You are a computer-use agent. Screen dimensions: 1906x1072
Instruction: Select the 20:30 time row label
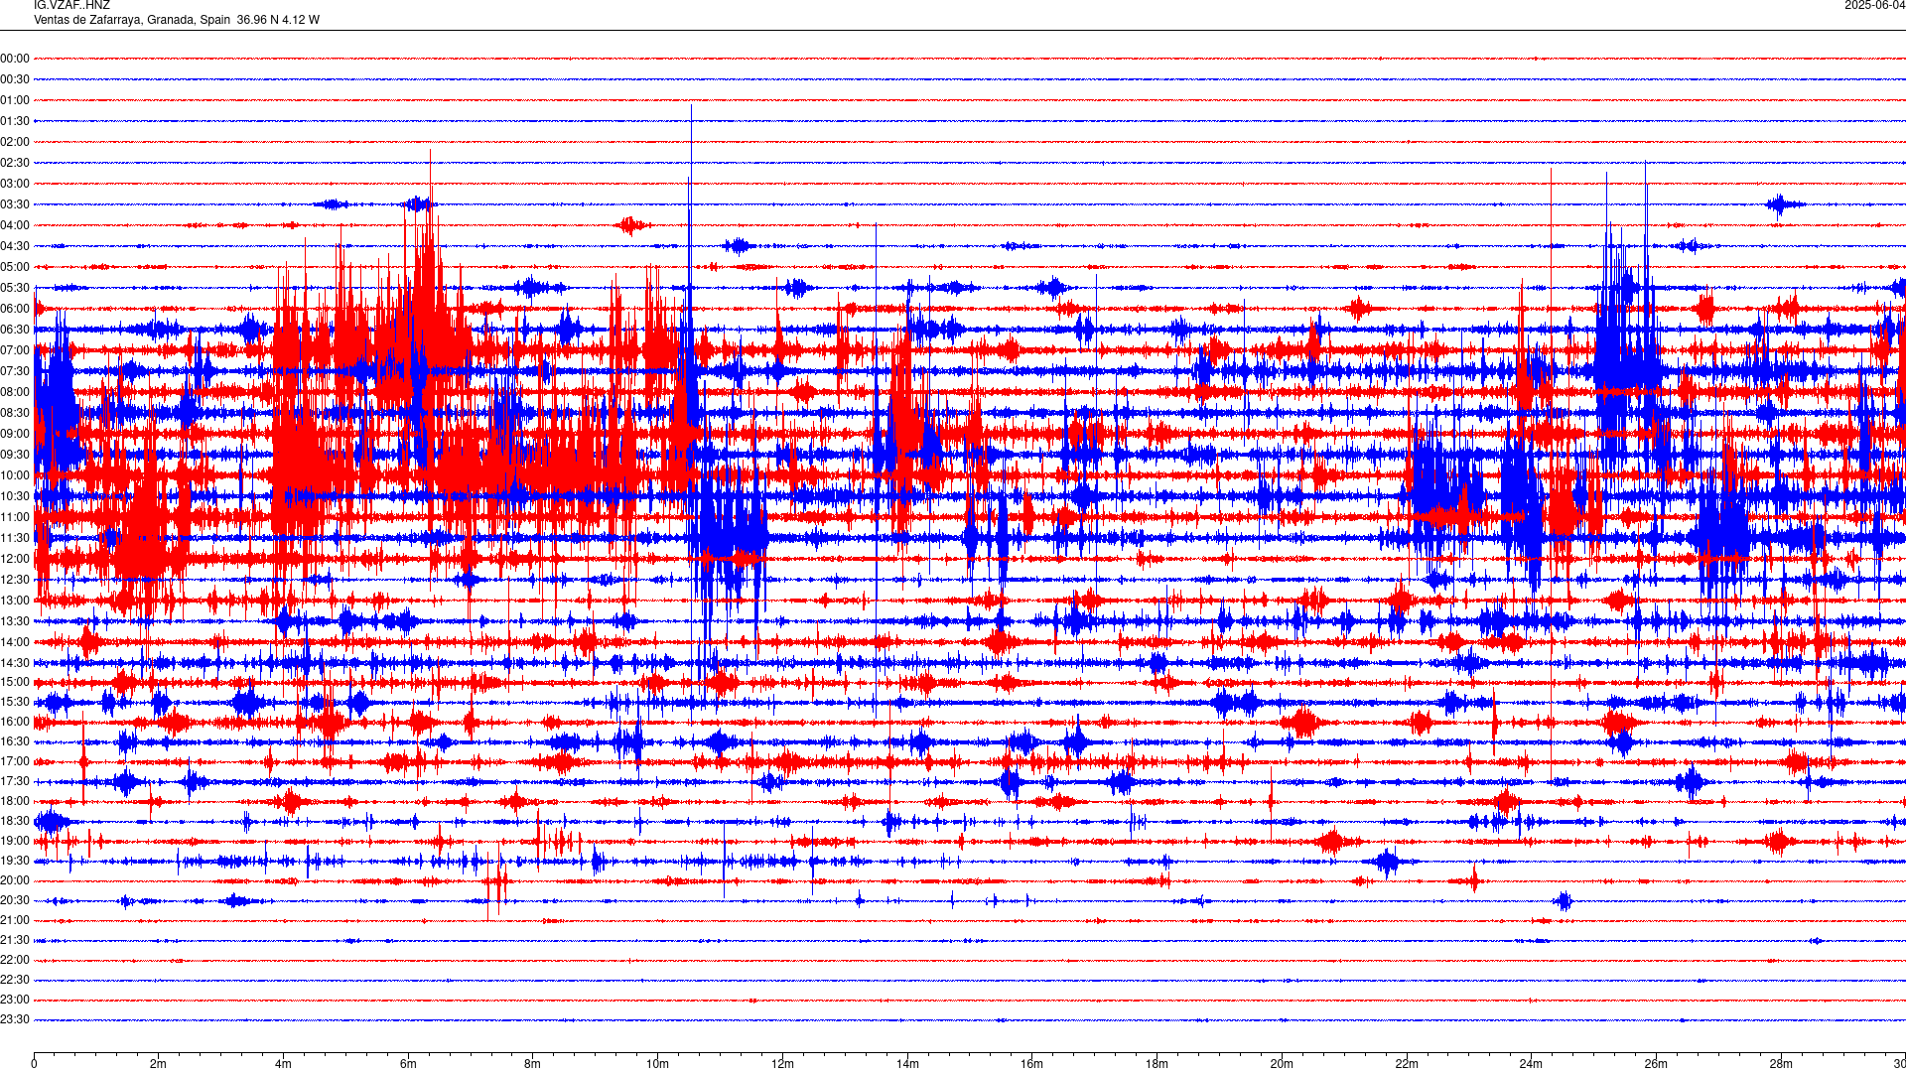coord(15,900)
